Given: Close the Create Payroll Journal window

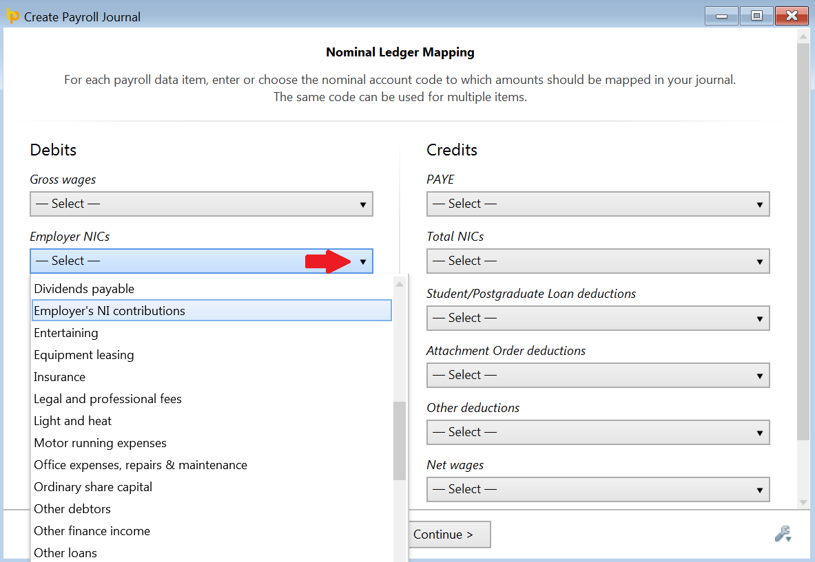Looking at the screenshot, I should [x=792, y=16].
